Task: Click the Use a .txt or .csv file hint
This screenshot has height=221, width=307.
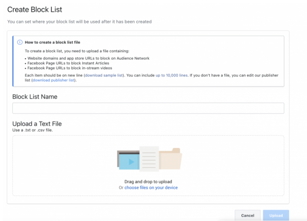Action: (x=33, y=130)
